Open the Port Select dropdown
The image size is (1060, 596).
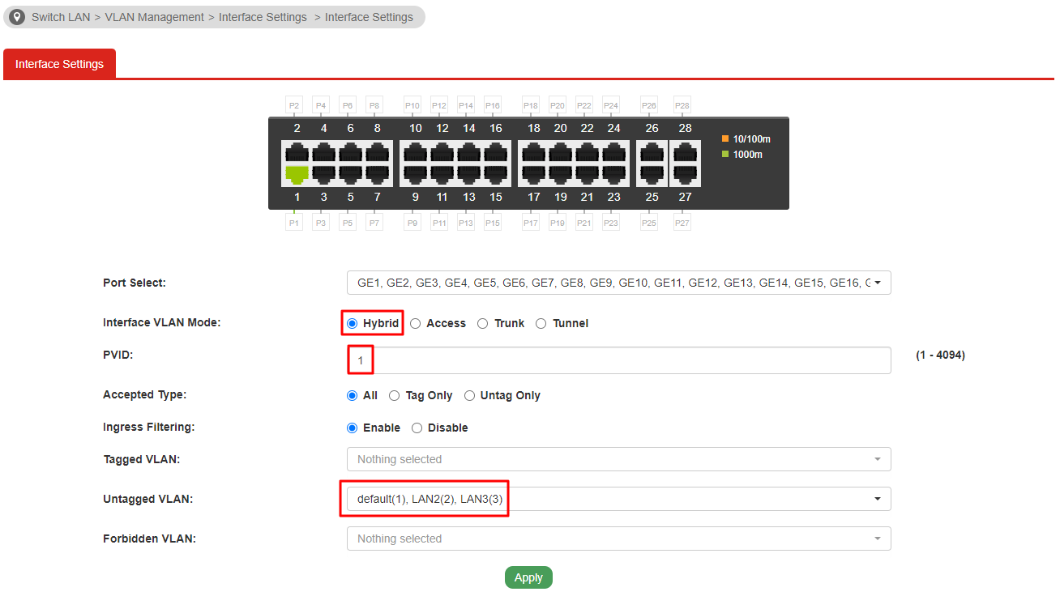[618, 283]
